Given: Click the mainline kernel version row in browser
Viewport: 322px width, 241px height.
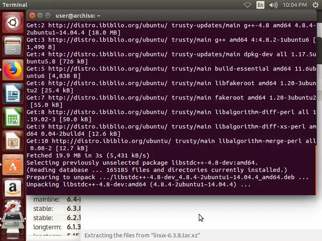Looking at the screenshot, I should coord(57,199).
